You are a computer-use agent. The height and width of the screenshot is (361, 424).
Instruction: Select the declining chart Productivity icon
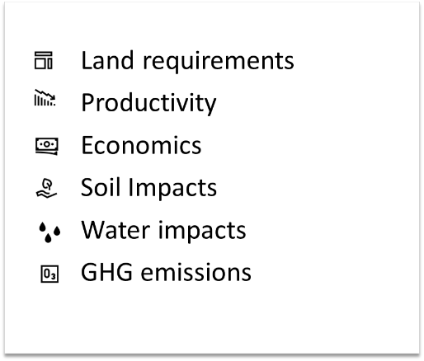(x=45, y=97)
